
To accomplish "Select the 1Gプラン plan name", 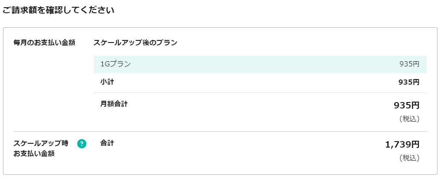I will [115, 64].
